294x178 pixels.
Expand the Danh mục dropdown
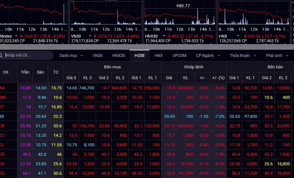pyautogui.click(x=71, y=55)
